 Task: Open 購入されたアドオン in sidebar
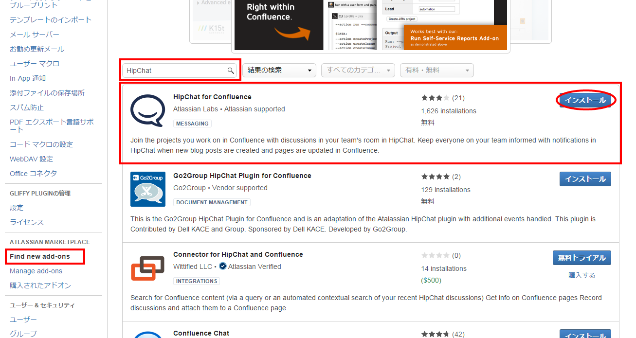(40, 285)
